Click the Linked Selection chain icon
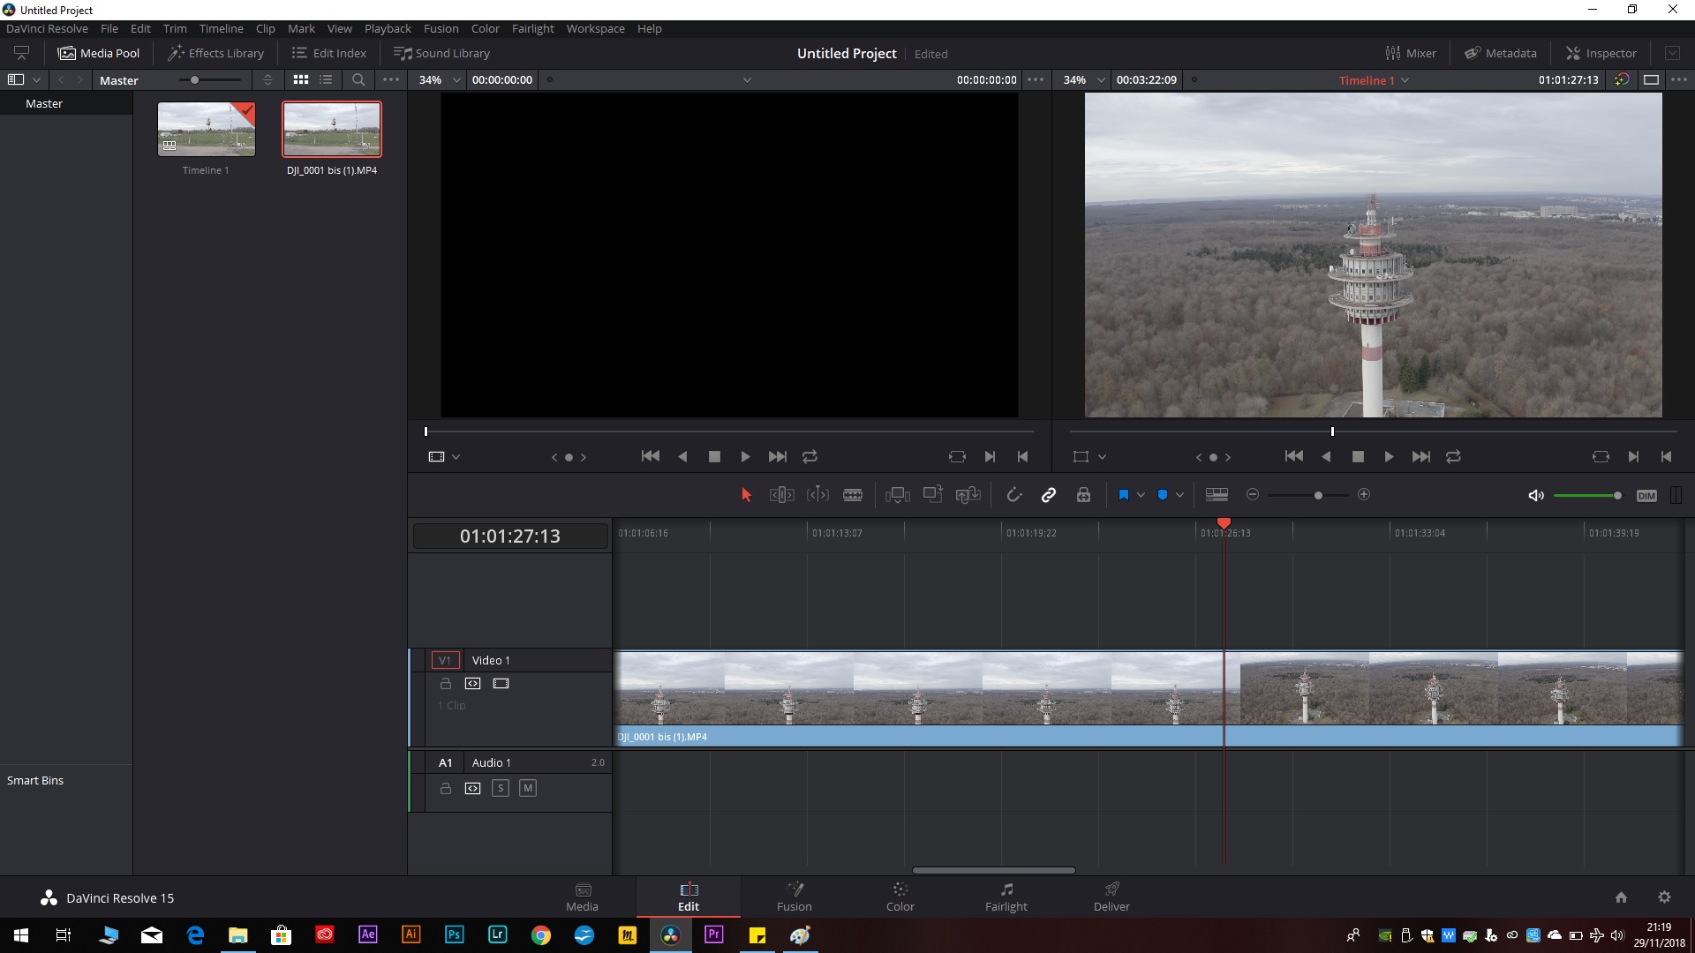 coord(1049,495)
